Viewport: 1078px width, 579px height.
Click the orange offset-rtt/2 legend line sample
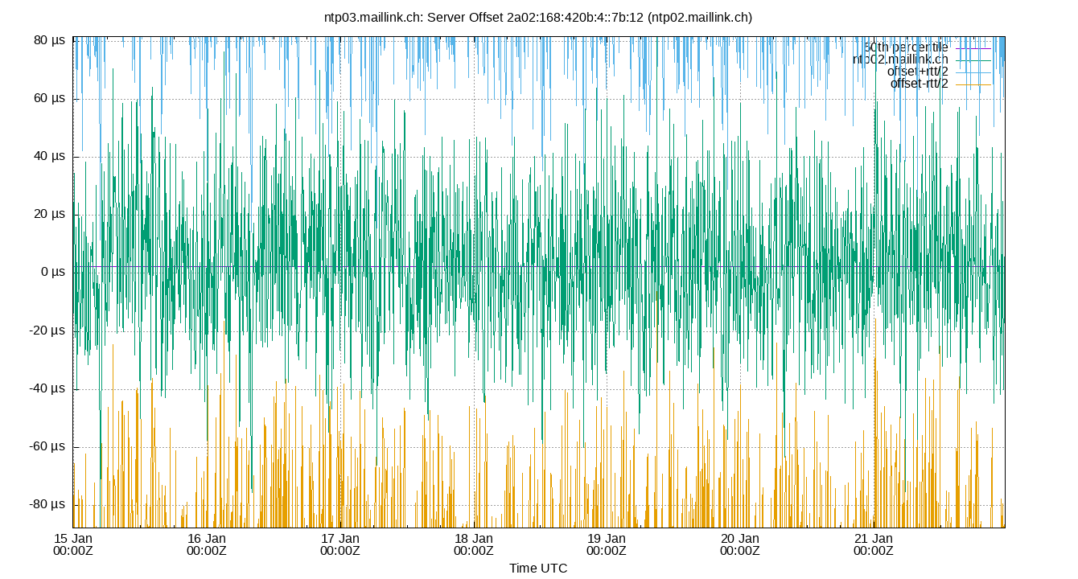[x=973, y=84]
